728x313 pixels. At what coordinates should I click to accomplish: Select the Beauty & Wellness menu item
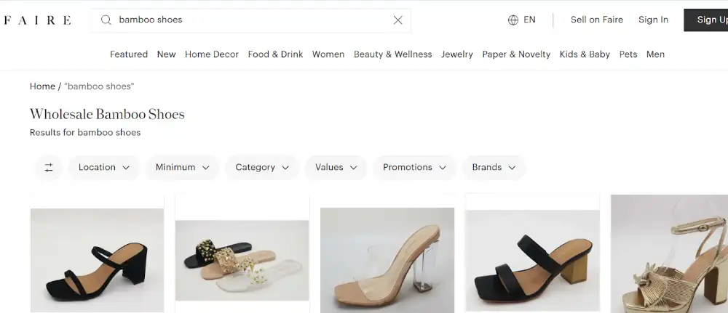[393, 54]
